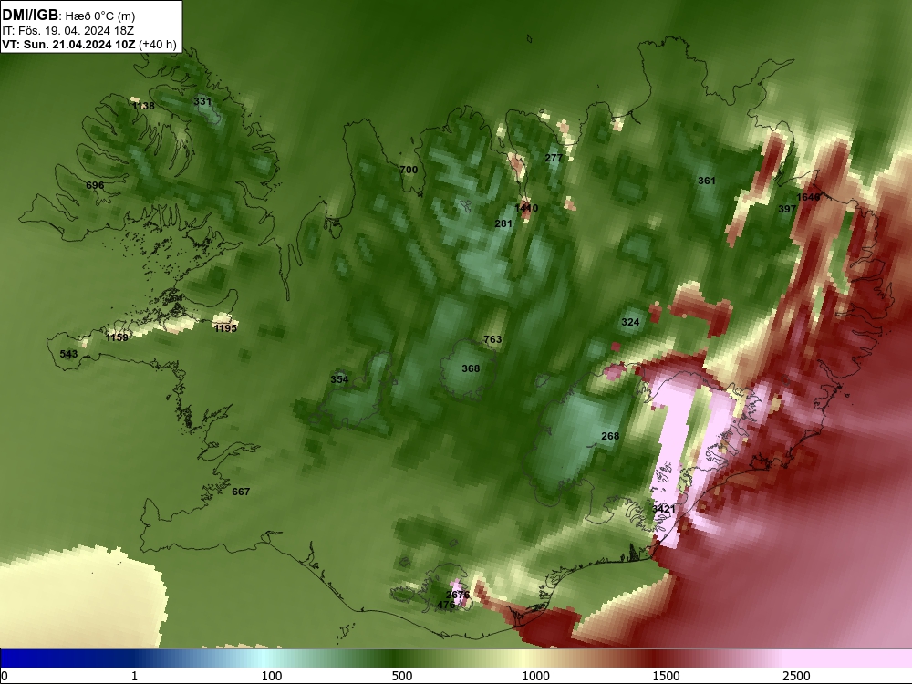Viewport: 912px width, 684px height.
Task: Click the map value 397
Action: click(x=787, y=210)
